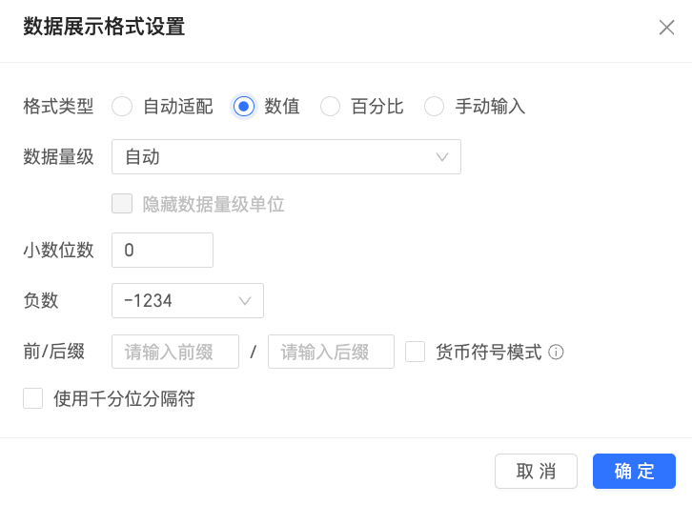Close the 数据展示格式设置 dialog

[666, 28]
